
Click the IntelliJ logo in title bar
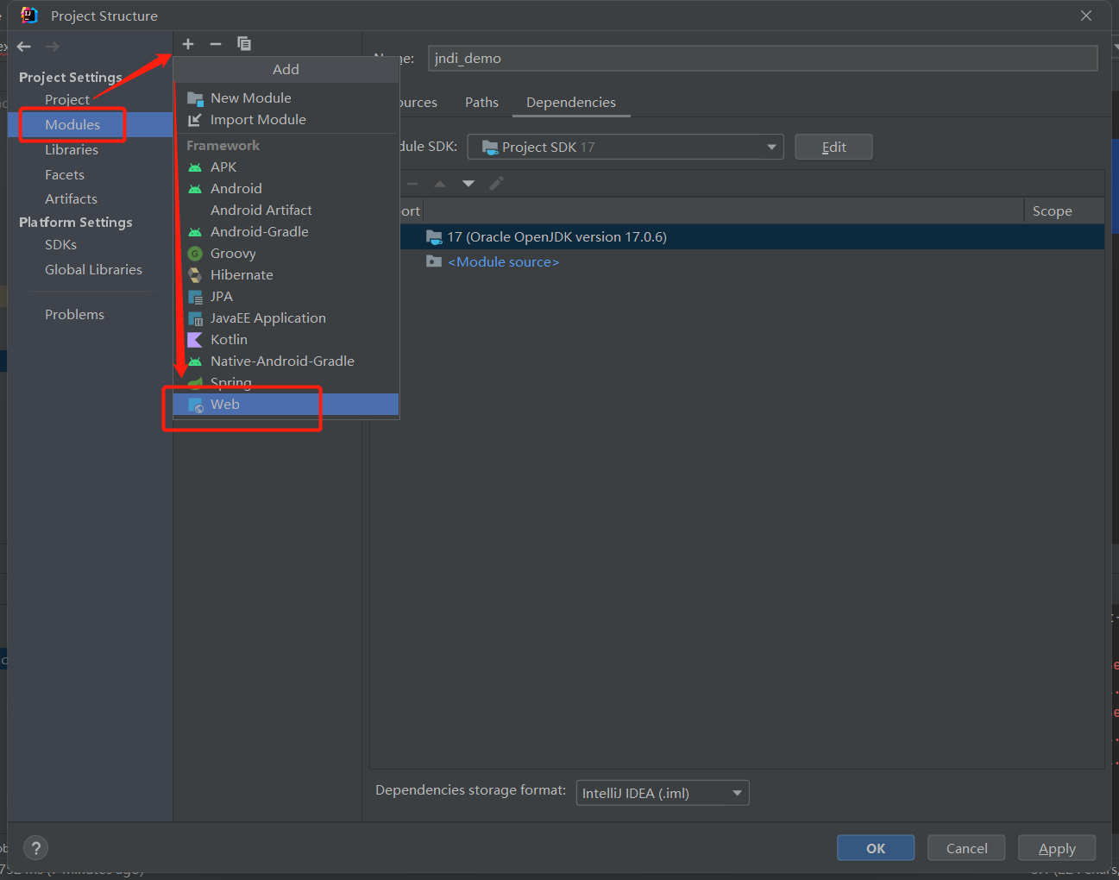(29, 16)
